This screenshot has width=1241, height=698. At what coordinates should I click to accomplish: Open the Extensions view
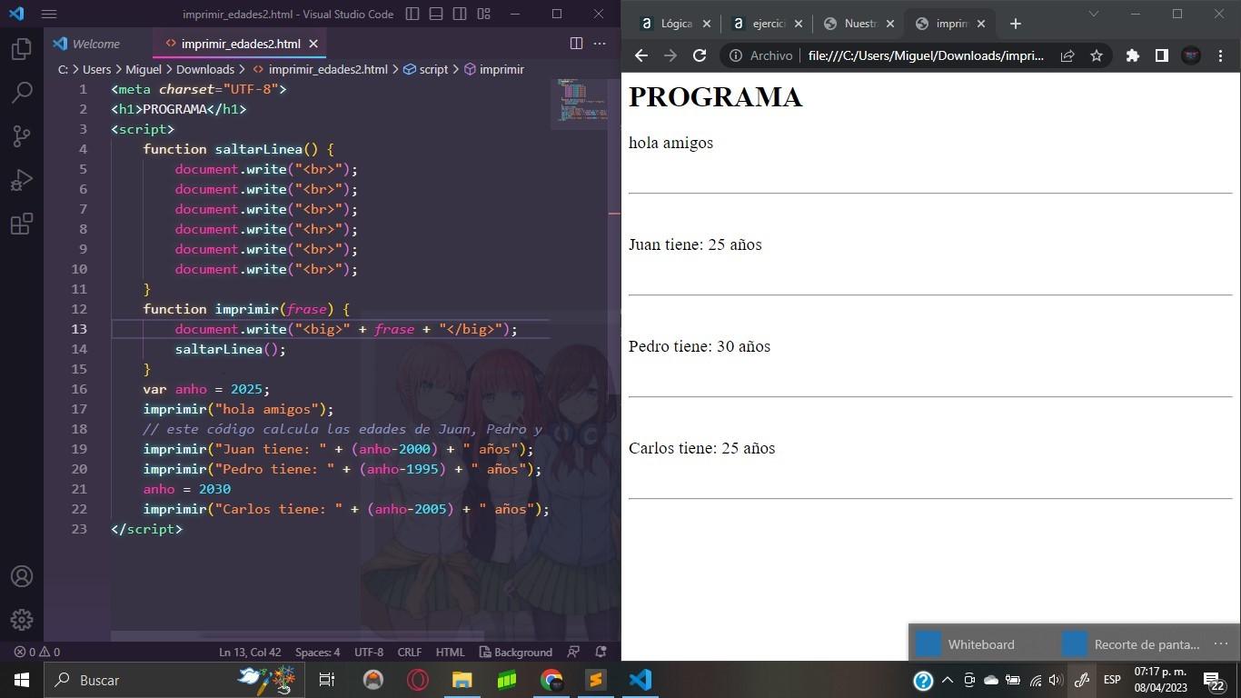tap(22, 224)
